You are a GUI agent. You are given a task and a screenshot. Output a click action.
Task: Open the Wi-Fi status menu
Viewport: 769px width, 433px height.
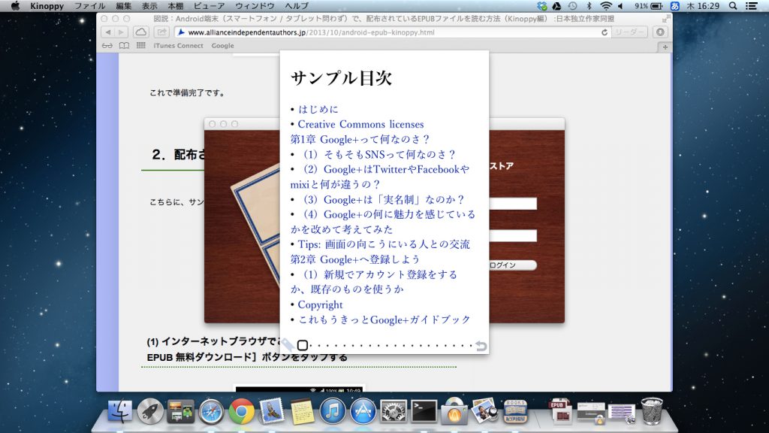click(606, 6)
